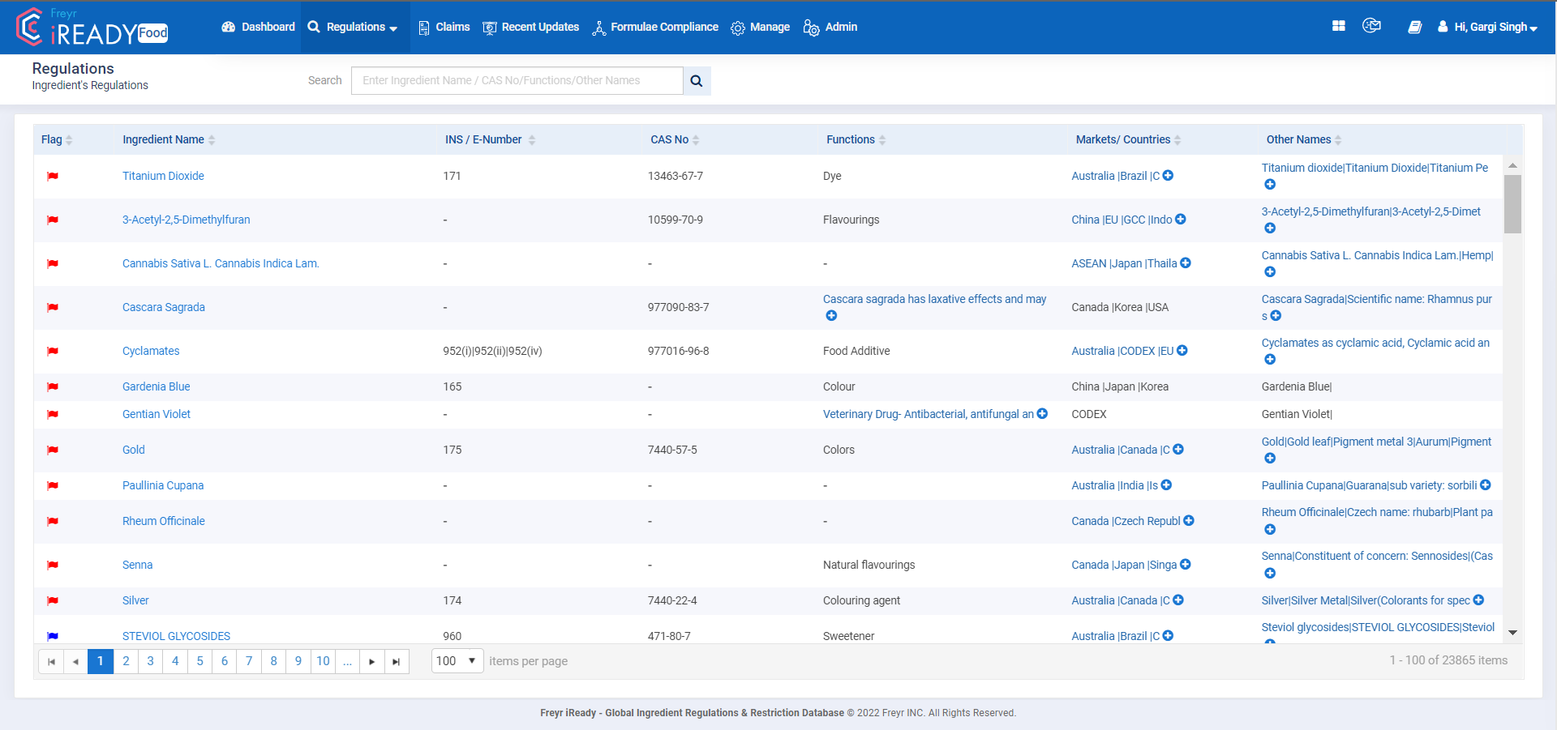Image resolution: width=1557 pixels, height=730 pixels.
Task: Sort the table by Ingredient Name
Action: point(212,139)
